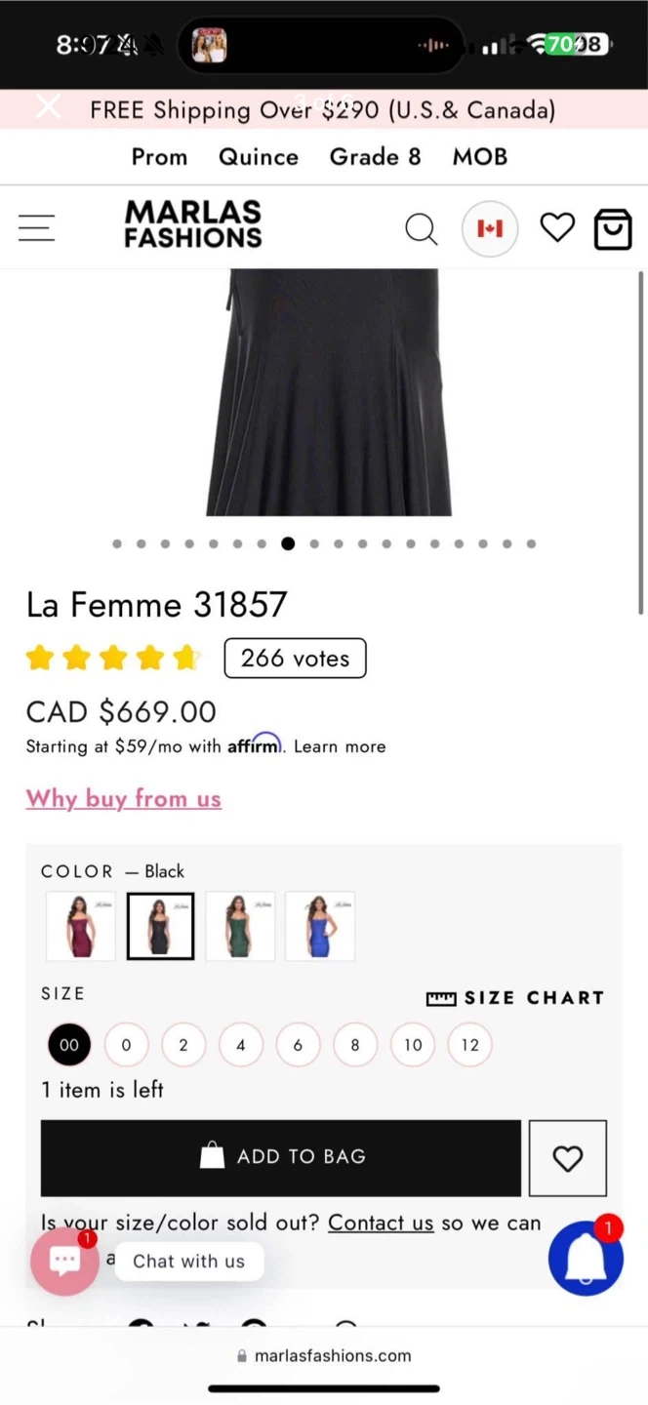
Task: Select size 4
Action: [x=240, y=1045]
